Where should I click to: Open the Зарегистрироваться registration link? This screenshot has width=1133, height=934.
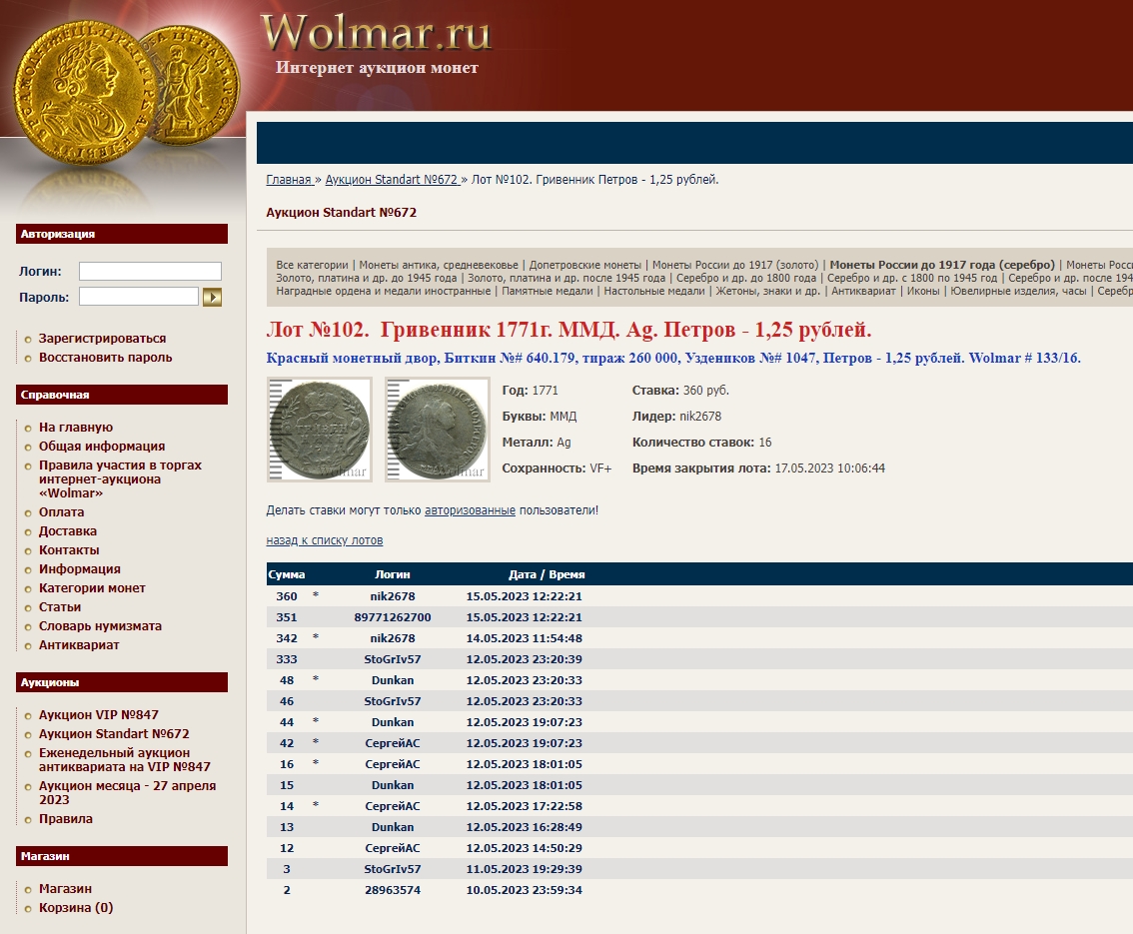102,339
